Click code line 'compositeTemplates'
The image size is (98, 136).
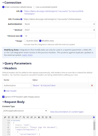coord(27,130)
